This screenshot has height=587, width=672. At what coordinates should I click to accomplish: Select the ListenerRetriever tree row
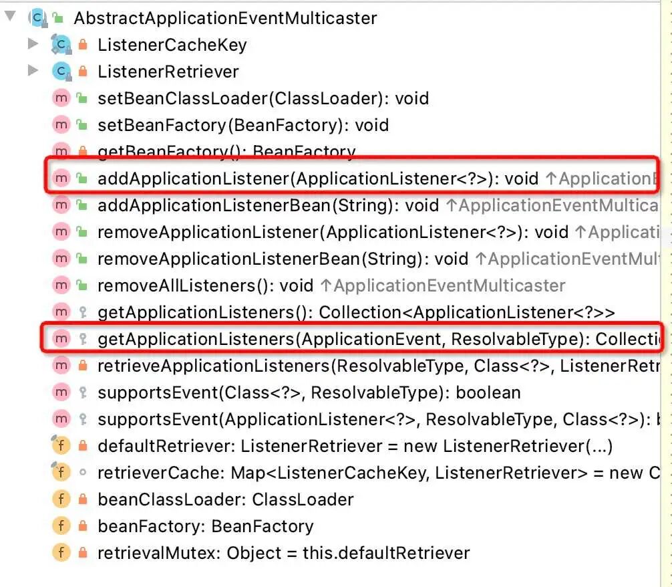(x=168, y=72)
